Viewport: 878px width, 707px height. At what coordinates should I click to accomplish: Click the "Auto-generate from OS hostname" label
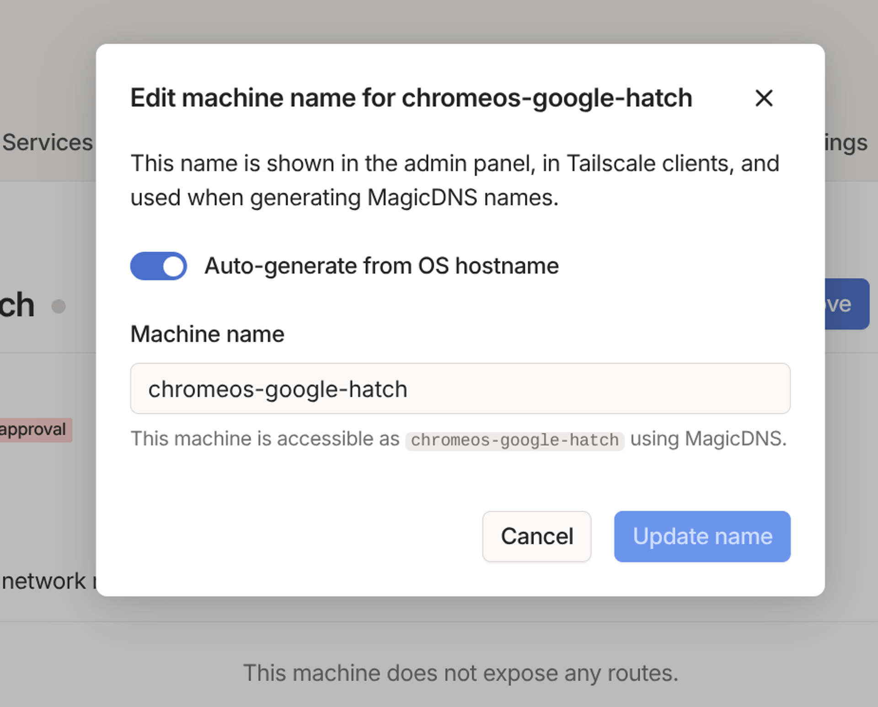[x=381, y=266]
